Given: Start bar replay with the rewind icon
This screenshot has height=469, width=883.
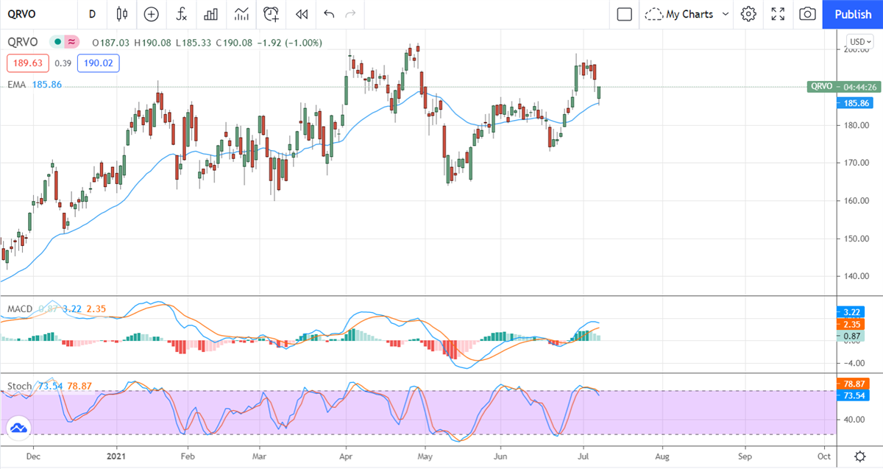Looking at the screenshot, I should [301, 14].
